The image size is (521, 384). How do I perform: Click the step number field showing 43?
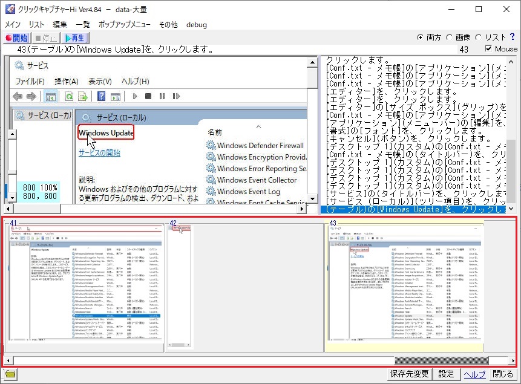pos(464,49)
